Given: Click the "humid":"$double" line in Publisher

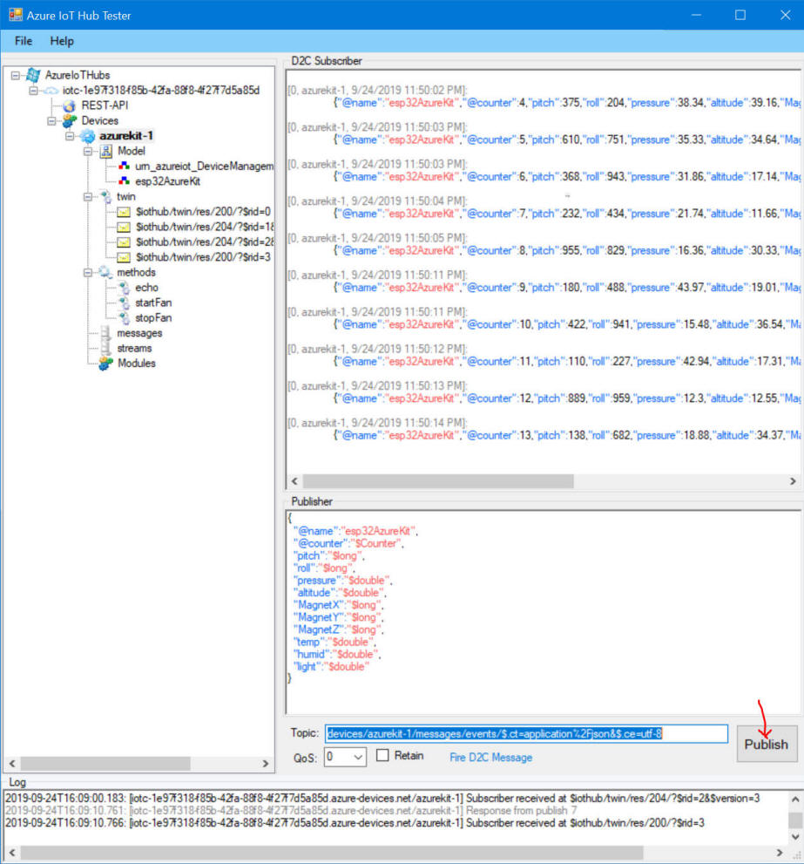Looking at the screenshot, I should (x=337, y=654).
